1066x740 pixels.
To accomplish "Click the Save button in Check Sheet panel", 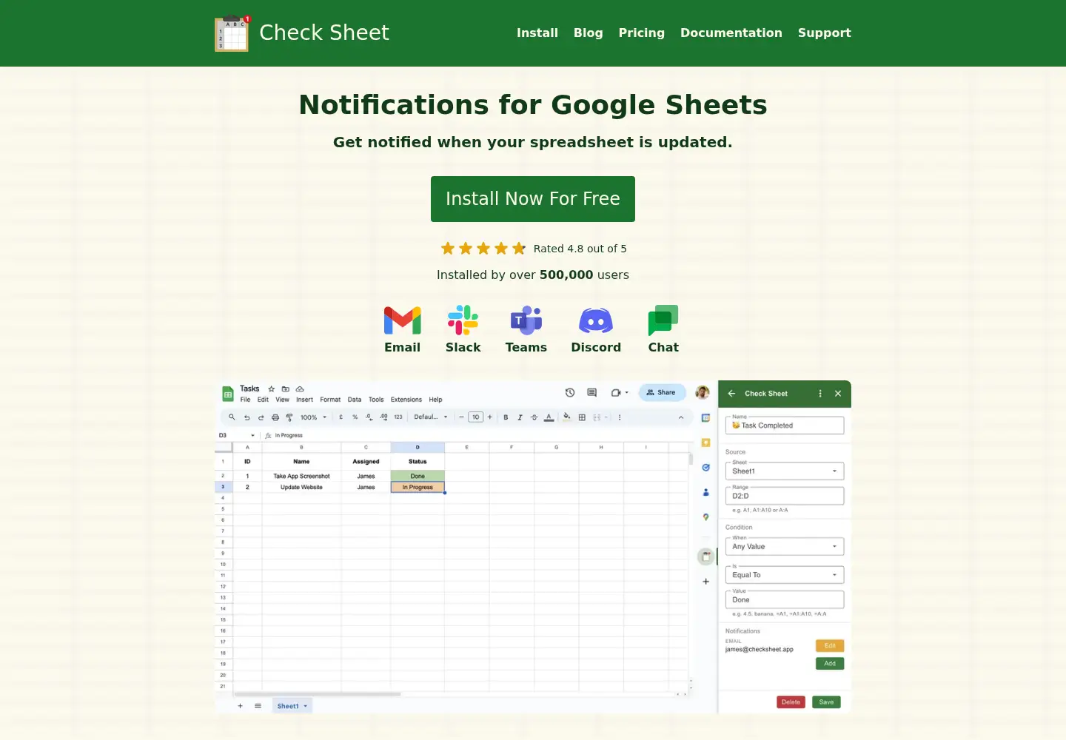I will tap(826, 702).
